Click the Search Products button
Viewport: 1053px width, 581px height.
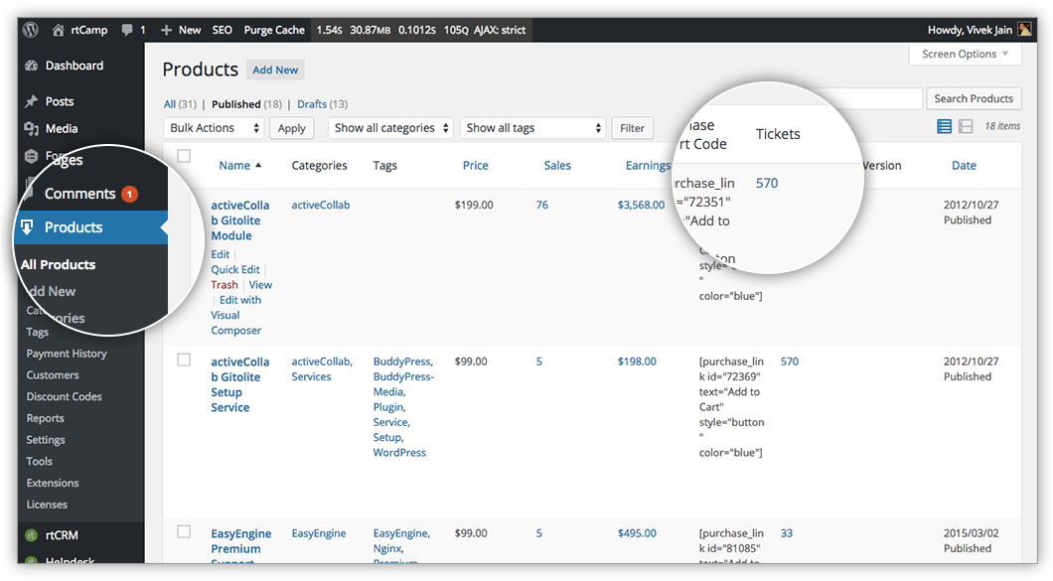[x=973, y=98]
